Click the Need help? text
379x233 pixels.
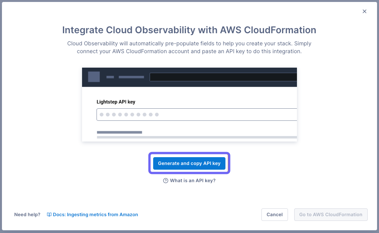(27, 214)
